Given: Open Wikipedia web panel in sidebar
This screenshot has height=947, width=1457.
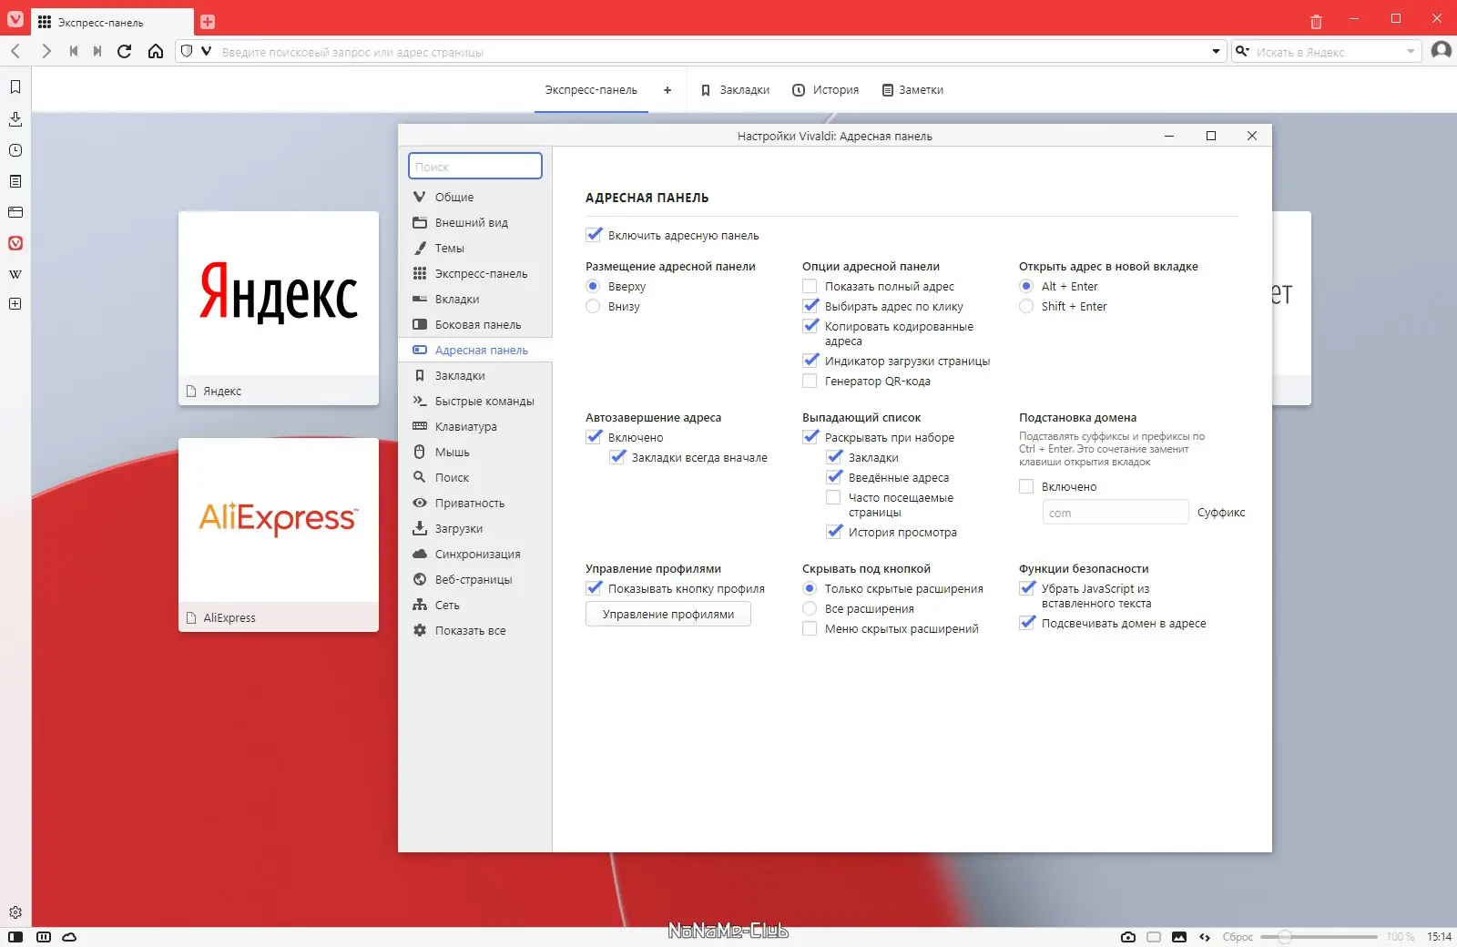Looking at the screenshot, I should pyautogui.click(x=15, y=274).
